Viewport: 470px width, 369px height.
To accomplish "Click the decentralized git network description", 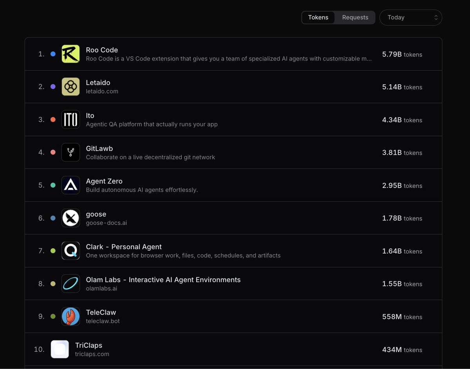I will pyautogui.click(x=150, y=157).
